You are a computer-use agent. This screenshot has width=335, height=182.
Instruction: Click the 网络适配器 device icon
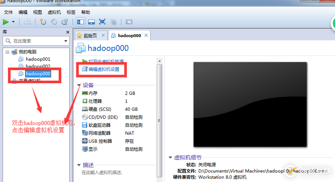pos(85,133)
